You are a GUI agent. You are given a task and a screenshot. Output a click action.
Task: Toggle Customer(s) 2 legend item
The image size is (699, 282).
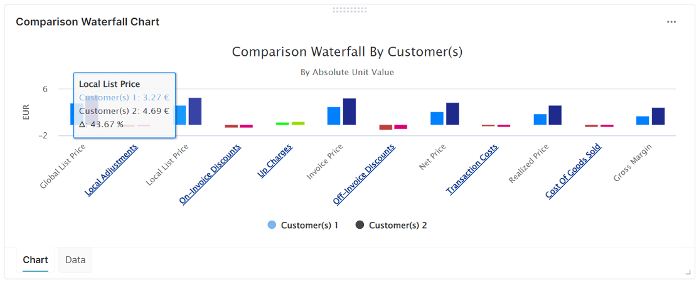pyautogui.click(x=391, y=225)
